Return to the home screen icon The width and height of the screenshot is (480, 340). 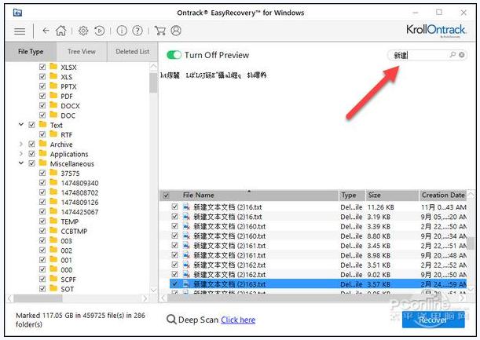(61, 31)
